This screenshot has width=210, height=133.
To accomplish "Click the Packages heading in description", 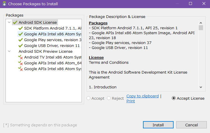I will [x=98, y=23].
